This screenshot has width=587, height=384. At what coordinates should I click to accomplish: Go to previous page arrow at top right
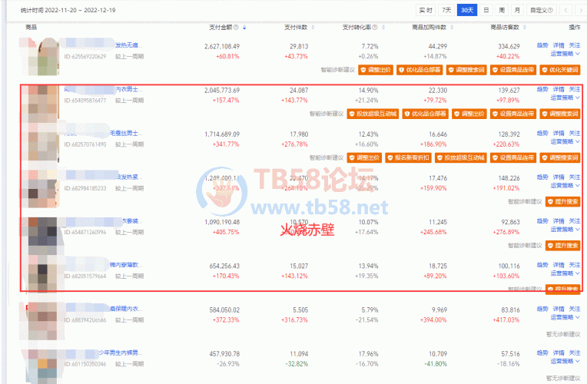[x=566, y=10]
